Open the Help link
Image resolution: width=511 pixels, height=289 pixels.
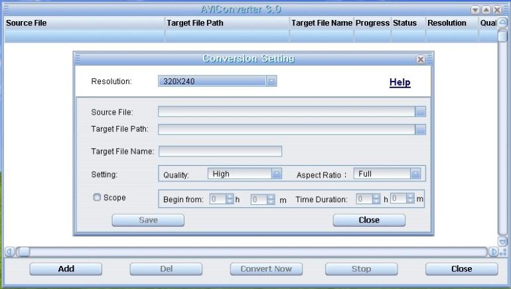pyautogui.click(x=400, y=82)
